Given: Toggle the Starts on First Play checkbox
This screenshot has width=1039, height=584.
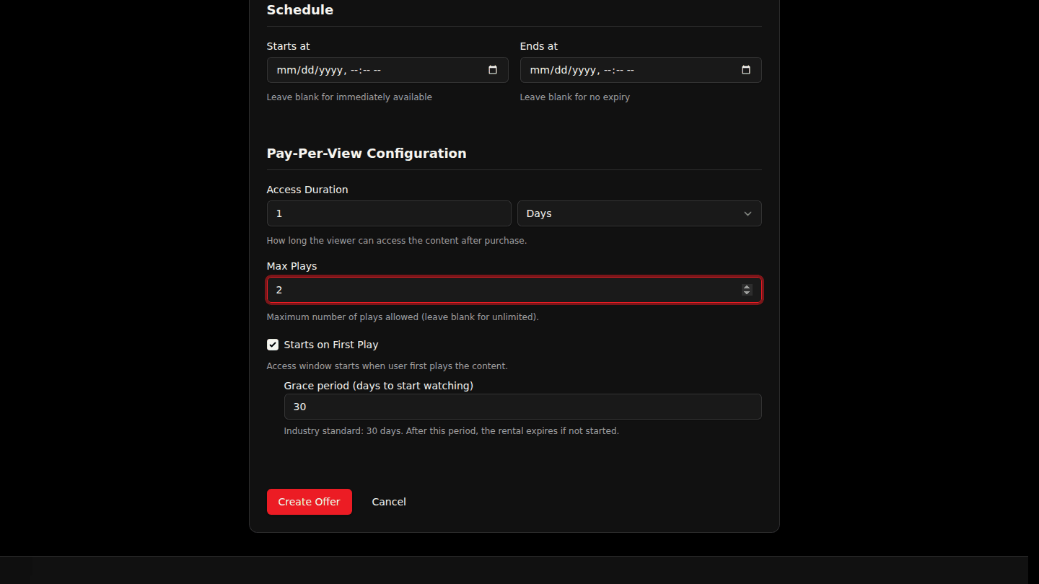Looking at the screenshot, I should (273, 345).
